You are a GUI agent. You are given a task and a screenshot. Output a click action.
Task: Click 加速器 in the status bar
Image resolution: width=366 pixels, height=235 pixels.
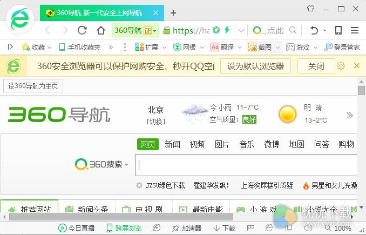[187, 228]
